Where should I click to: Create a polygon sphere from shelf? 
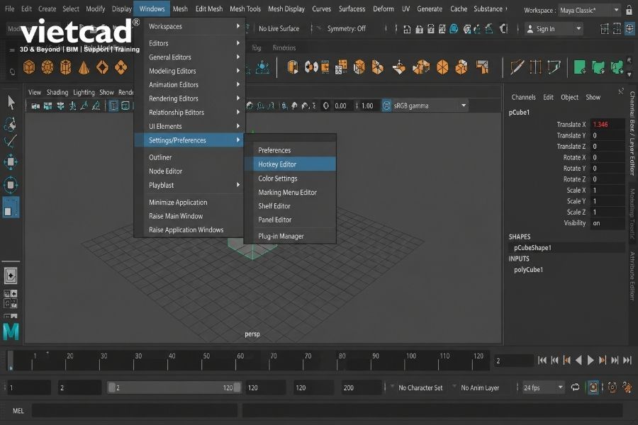(x=47, y=67)
